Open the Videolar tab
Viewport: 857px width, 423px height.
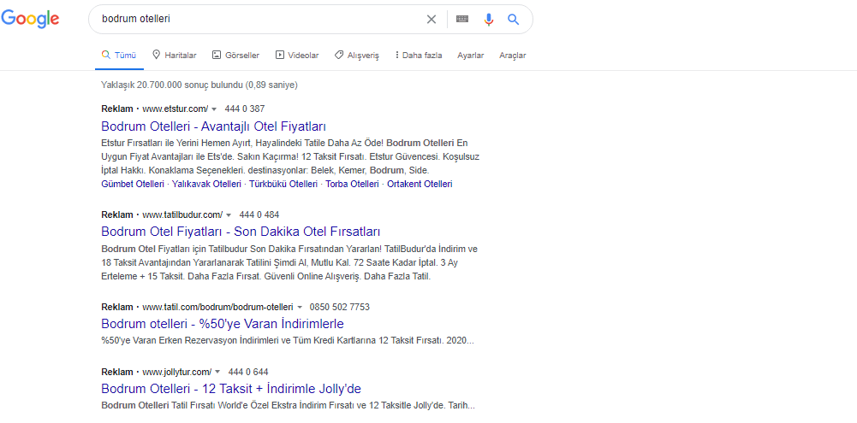pyautogui.click(x=297, y=56)
